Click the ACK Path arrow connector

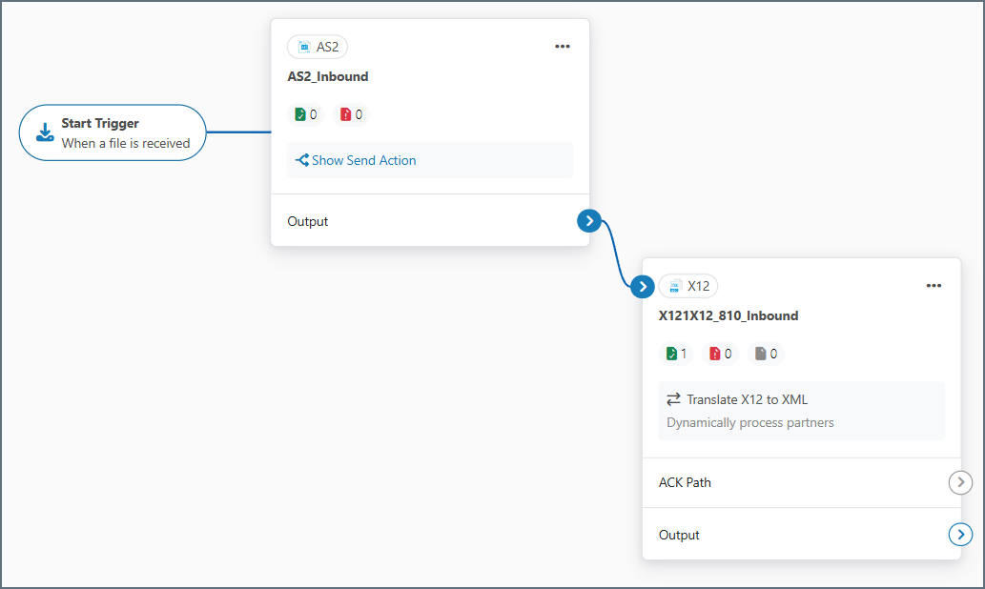click(x=960, y=482)
